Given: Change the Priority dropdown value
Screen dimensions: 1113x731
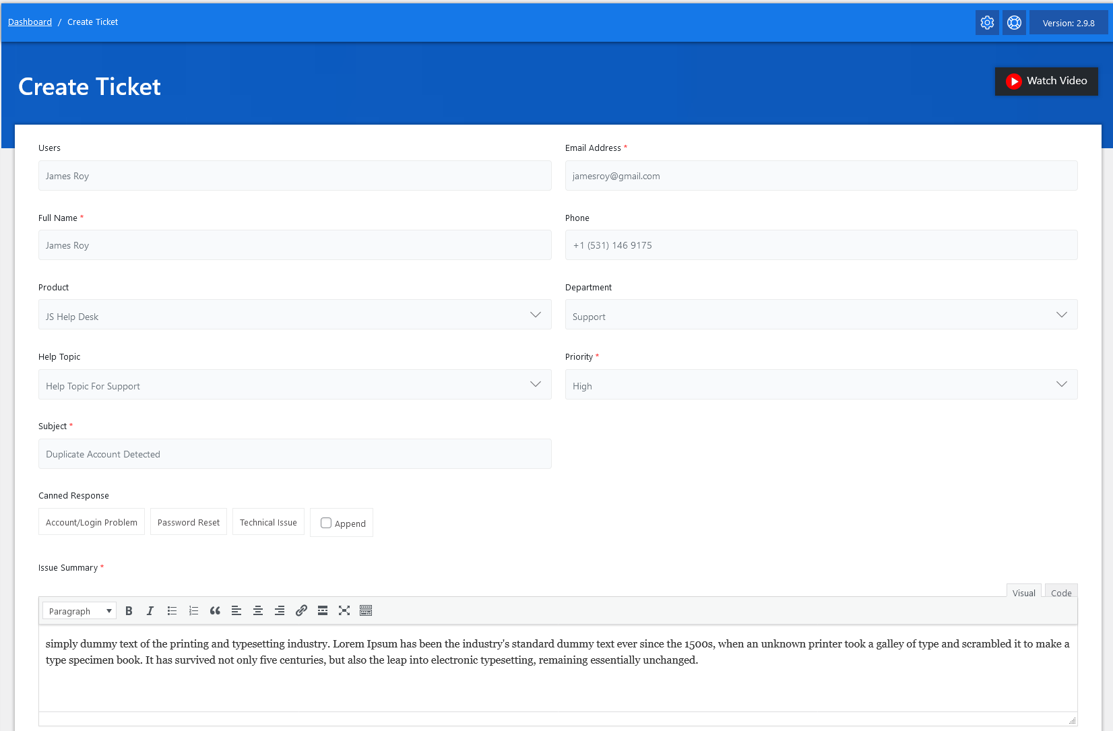Looking at the screenshot, I should point(821,385).
